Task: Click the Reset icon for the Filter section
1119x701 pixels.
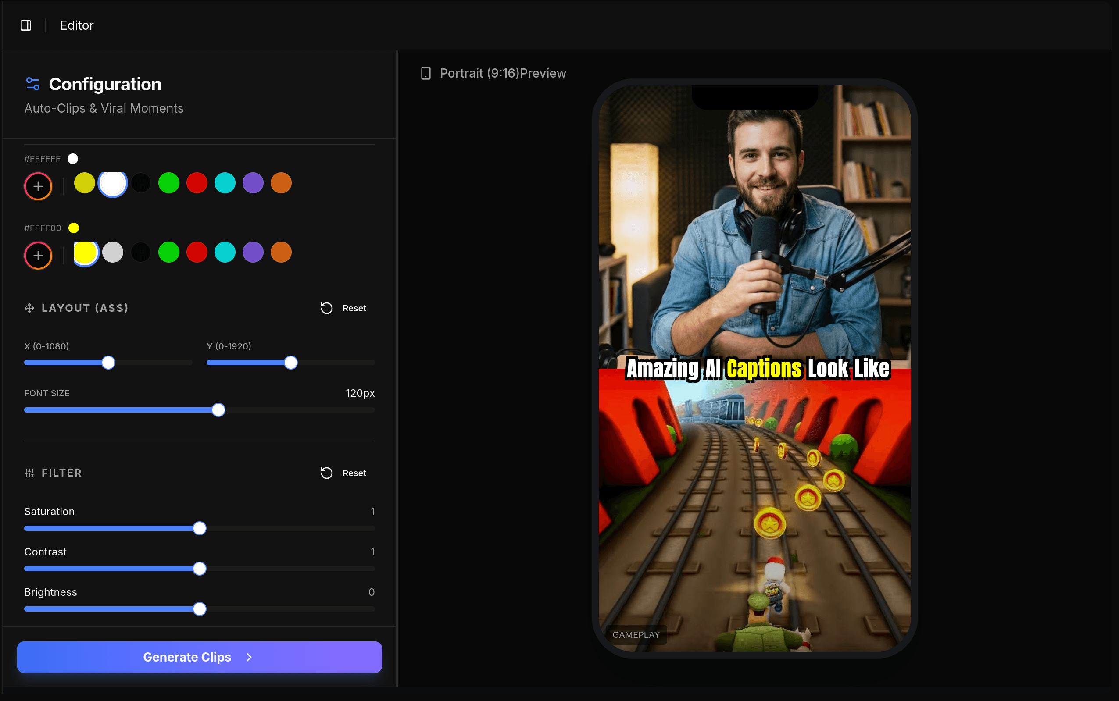Action: pyautogui.click(x=326, y=473)
